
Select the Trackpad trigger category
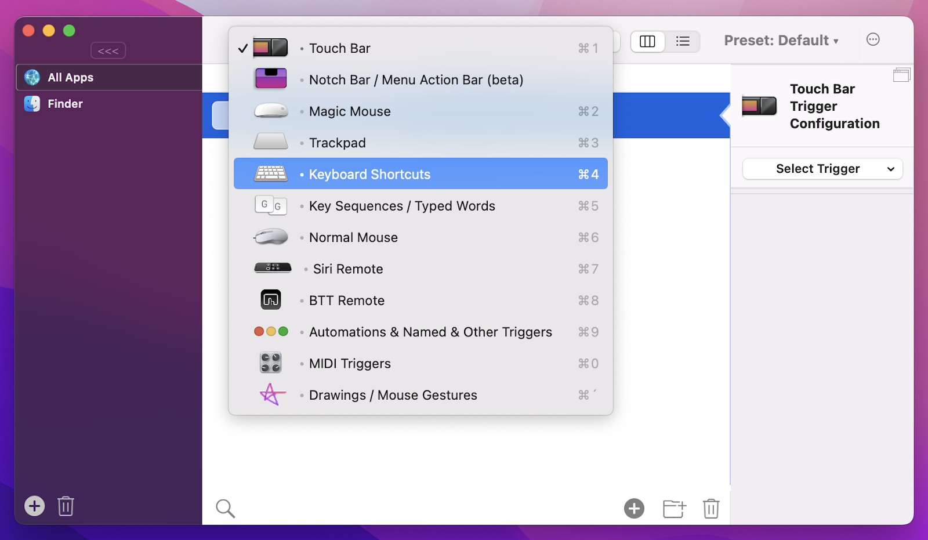[x=336, y=142]
